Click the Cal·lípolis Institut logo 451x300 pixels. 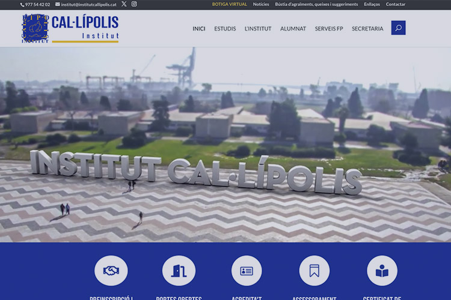pyautogui.click(x=70, y=28)
